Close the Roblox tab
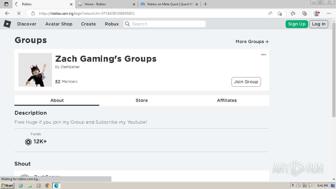 pyautogui.click(x=71, y=4)
